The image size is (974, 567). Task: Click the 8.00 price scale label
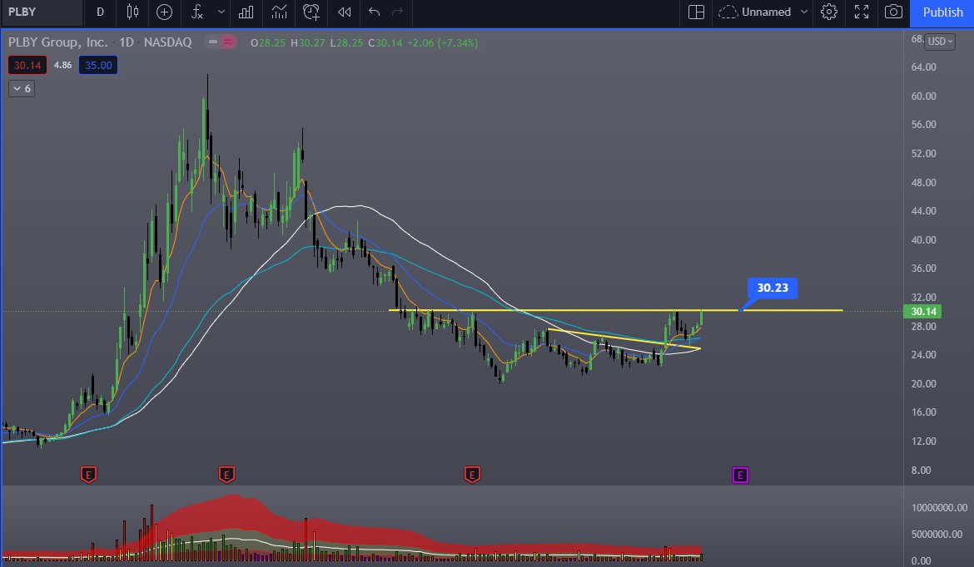[922, 471]
